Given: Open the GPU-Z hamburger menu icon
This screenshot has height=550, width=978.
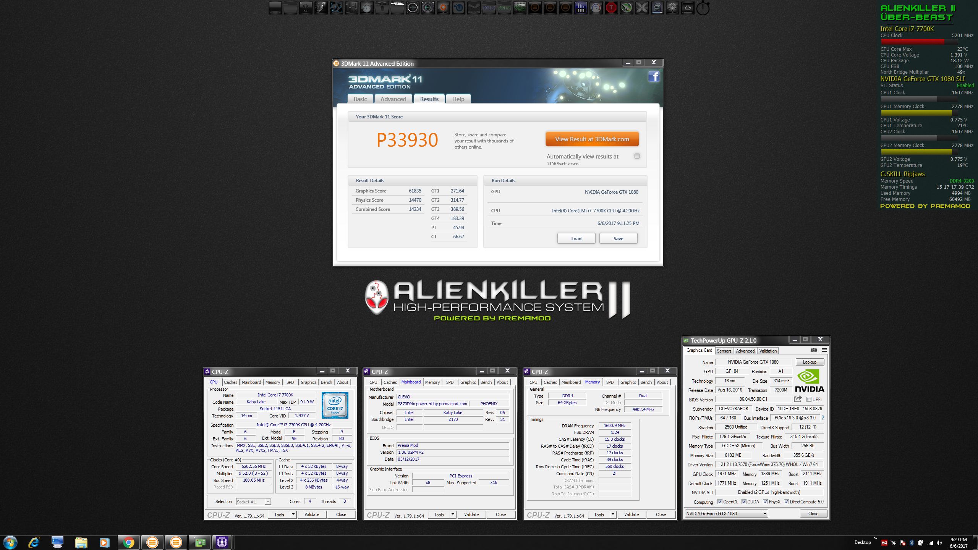Looking at the screenshot, I should pos(824,350).
